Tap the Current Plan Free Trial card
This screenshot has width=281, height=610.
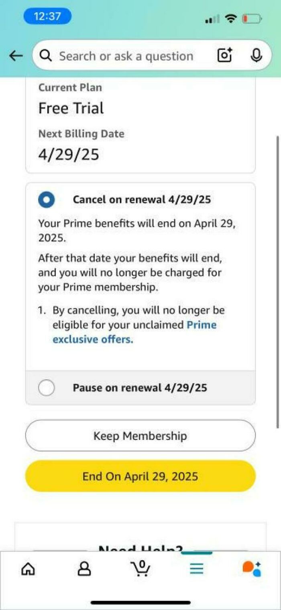pos(140,125)
